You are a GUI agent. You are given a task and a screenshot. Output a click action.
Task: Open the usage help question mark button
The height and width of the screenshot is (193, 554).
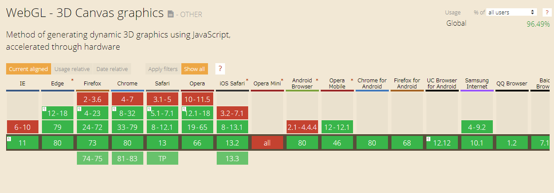pos(547,12)
